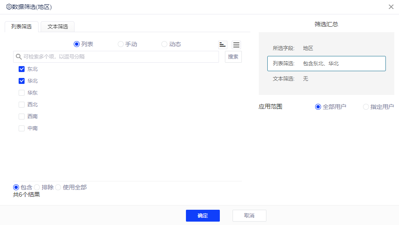Image resolution: width=399 pixels, height=225 pixels.
Task: Enable the 西南 checkbox
Action: [x=22, y=117]
